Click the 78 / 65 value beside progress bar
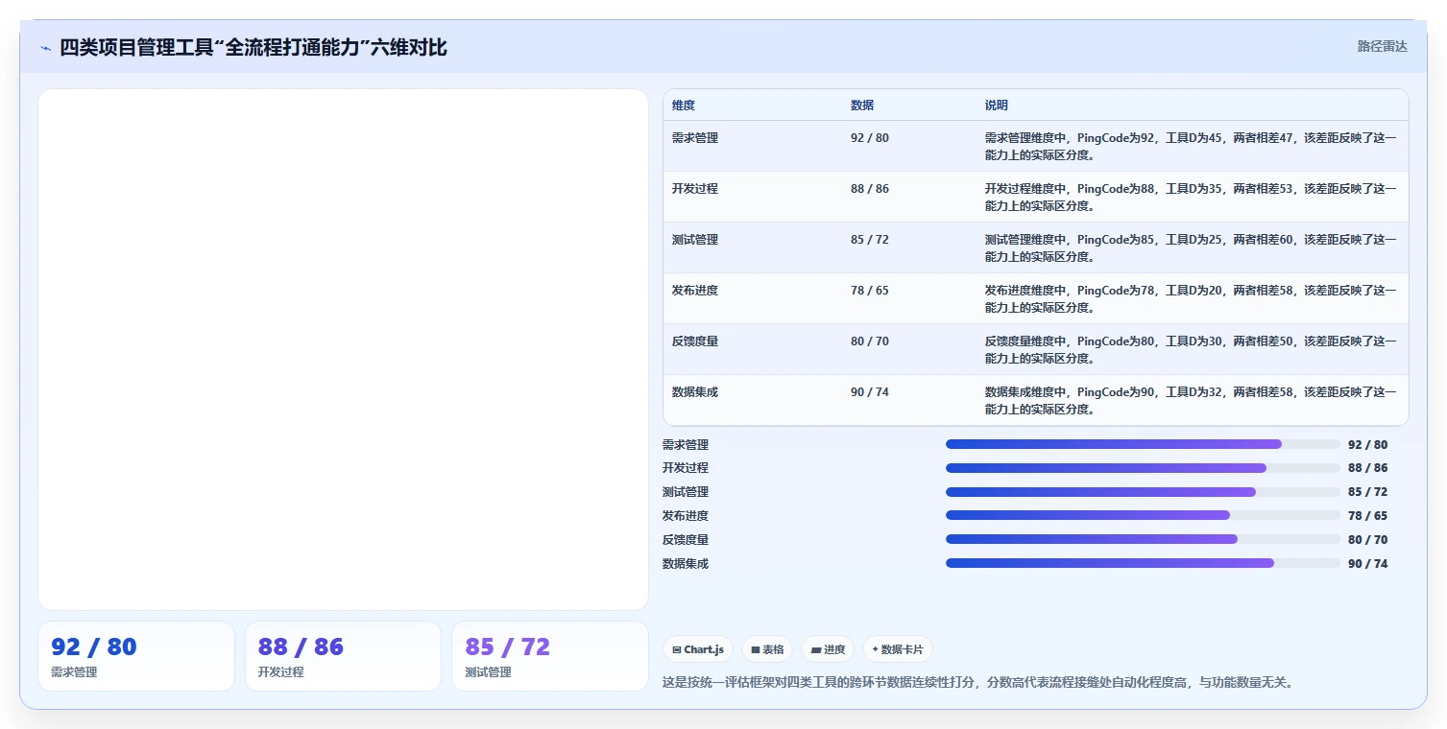The height and width of the screenshot is (729, 1447). (x=1368, y=516)
